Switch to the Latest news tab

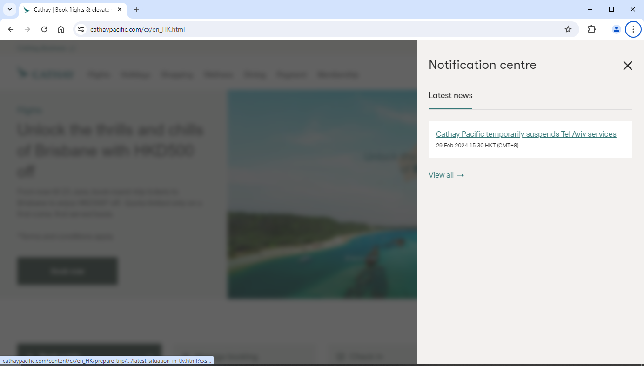click(x=450, y=95)
